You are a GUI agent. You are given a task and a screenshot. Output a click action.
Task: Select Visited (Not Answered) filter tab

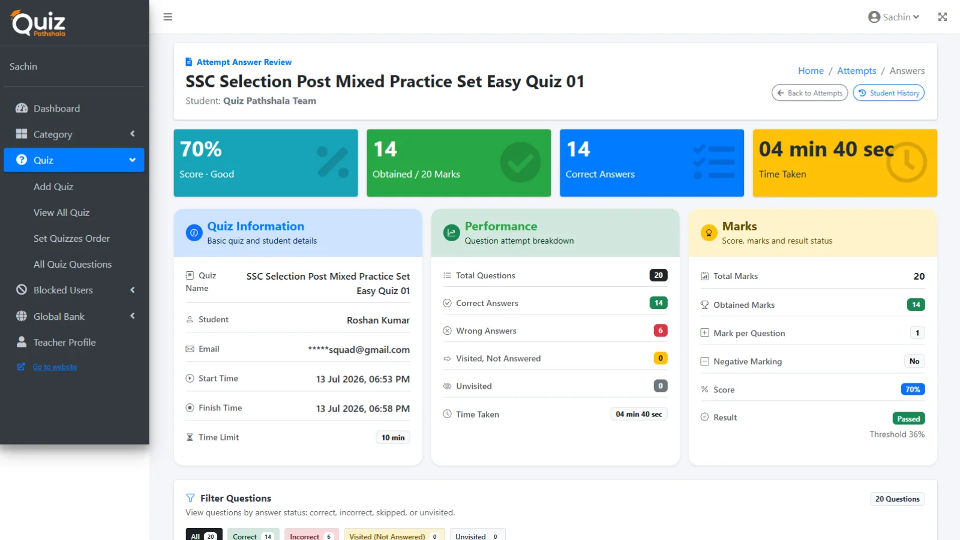tap(394, 536)
